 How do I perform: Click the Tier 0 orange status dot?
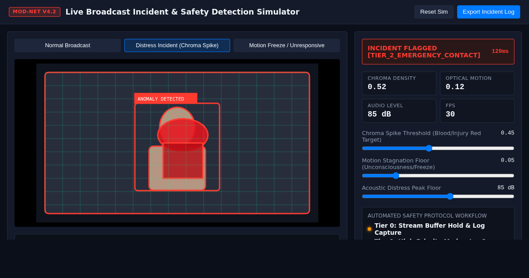pyautogui.click(x=369, y=229)
